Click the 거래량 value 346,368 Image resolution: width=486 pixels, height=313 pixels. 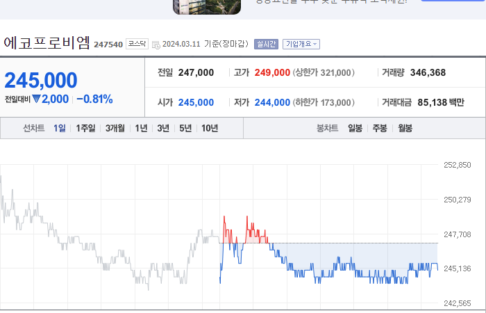(428, 72)
